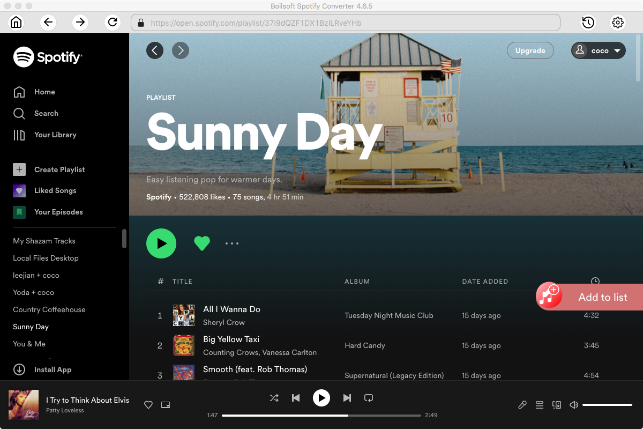Click Create Playlist in sidebar
Viewport: 643px width, 429px height.
[49, 169]
